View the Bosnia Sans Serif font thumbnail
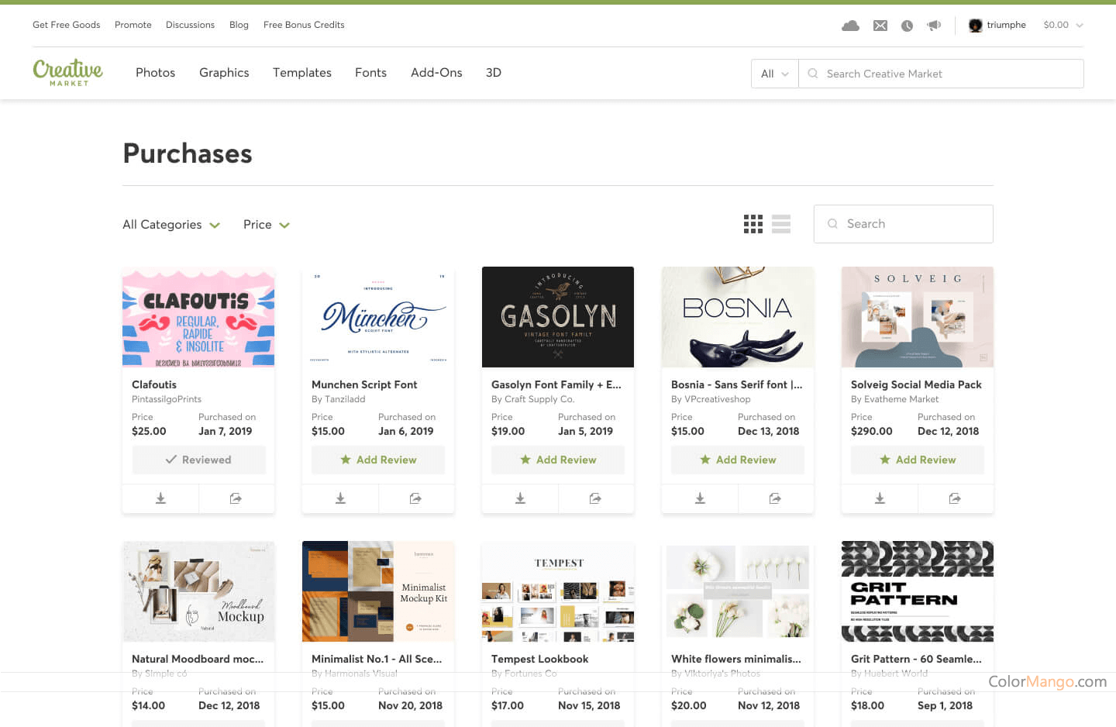Screen dimensions: 1116x727 (x=737, y=316)
